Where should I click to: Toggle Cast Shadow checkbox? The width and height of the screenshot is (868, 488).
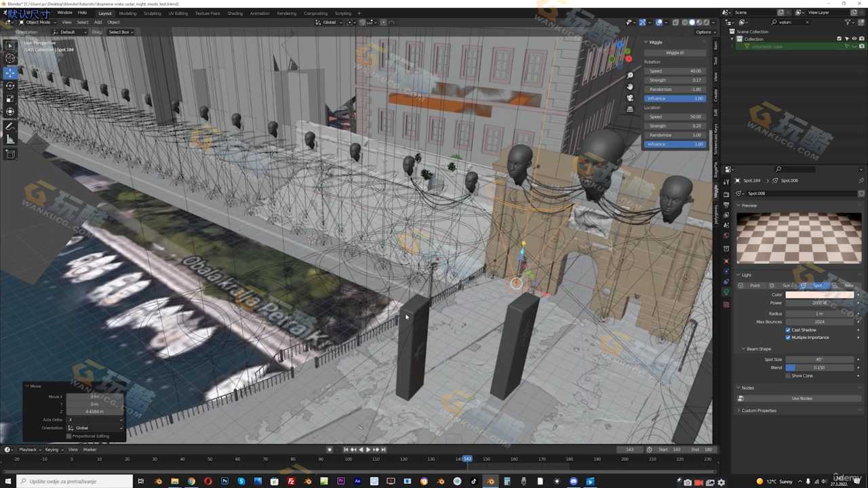click(x=788, y=330)
